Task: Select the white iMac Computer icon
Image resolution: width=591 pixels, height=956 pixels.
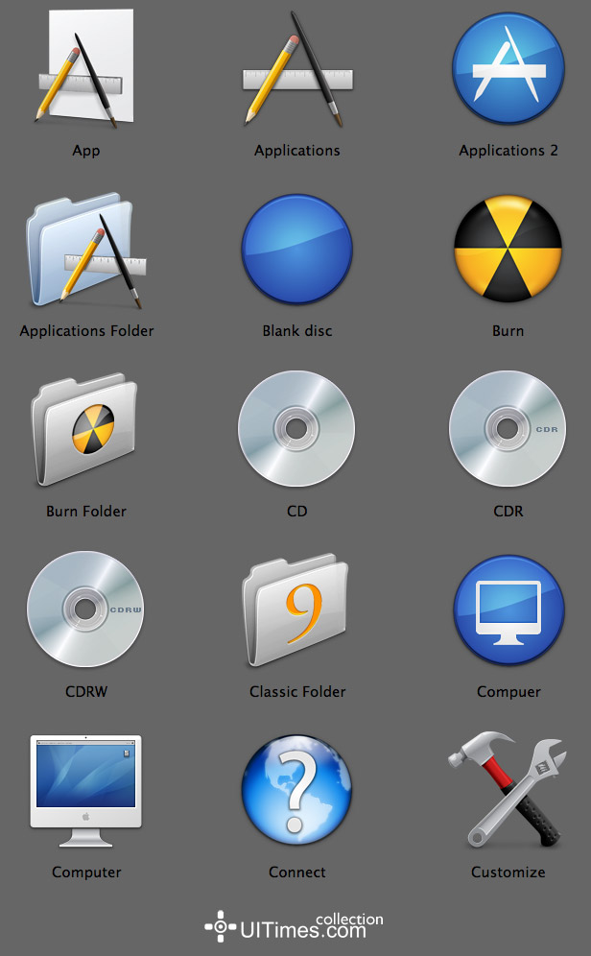Action: [86, 791]
